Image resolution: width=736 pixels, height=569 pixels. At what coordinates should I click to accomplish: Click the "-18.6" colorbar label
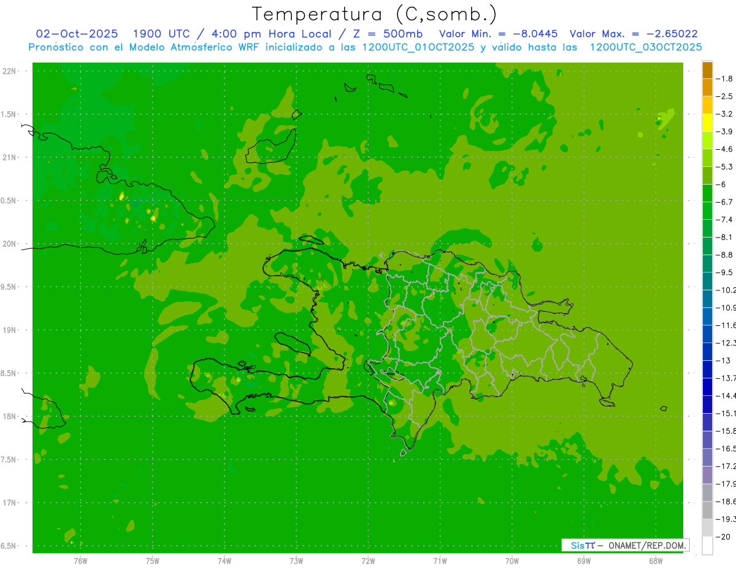726,501
